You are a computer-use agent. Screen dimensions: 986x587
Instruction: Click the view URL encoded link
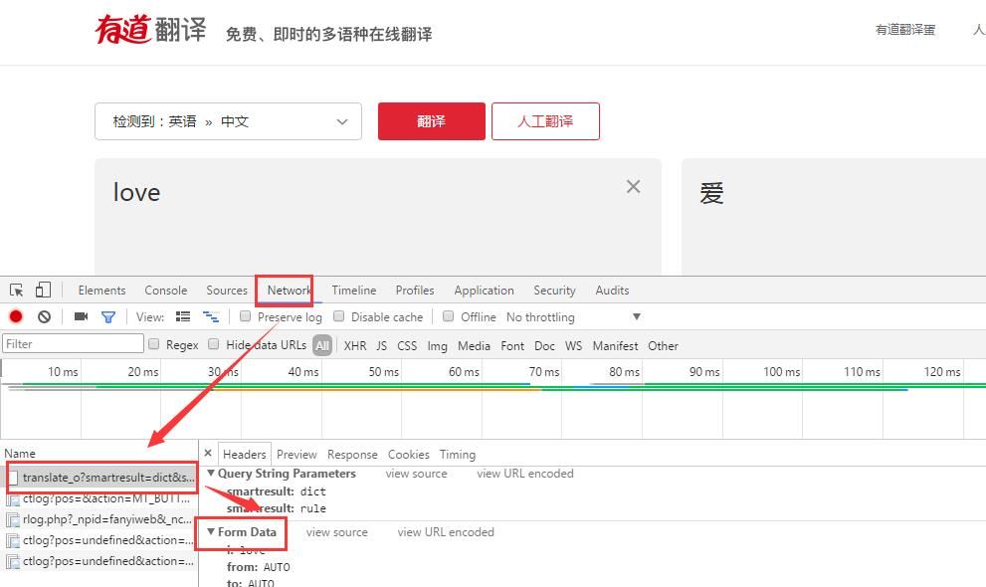pos(524,474)
